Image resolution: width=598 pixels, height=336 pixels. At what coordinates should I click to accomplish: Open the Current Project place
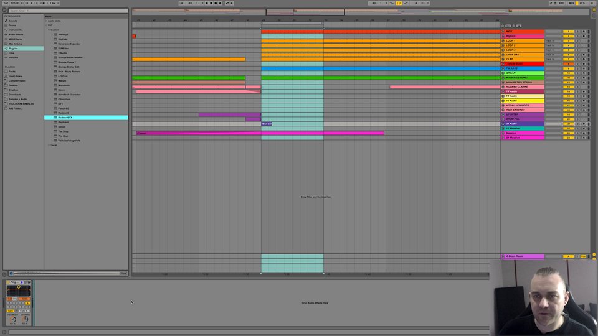pos(17,80)
